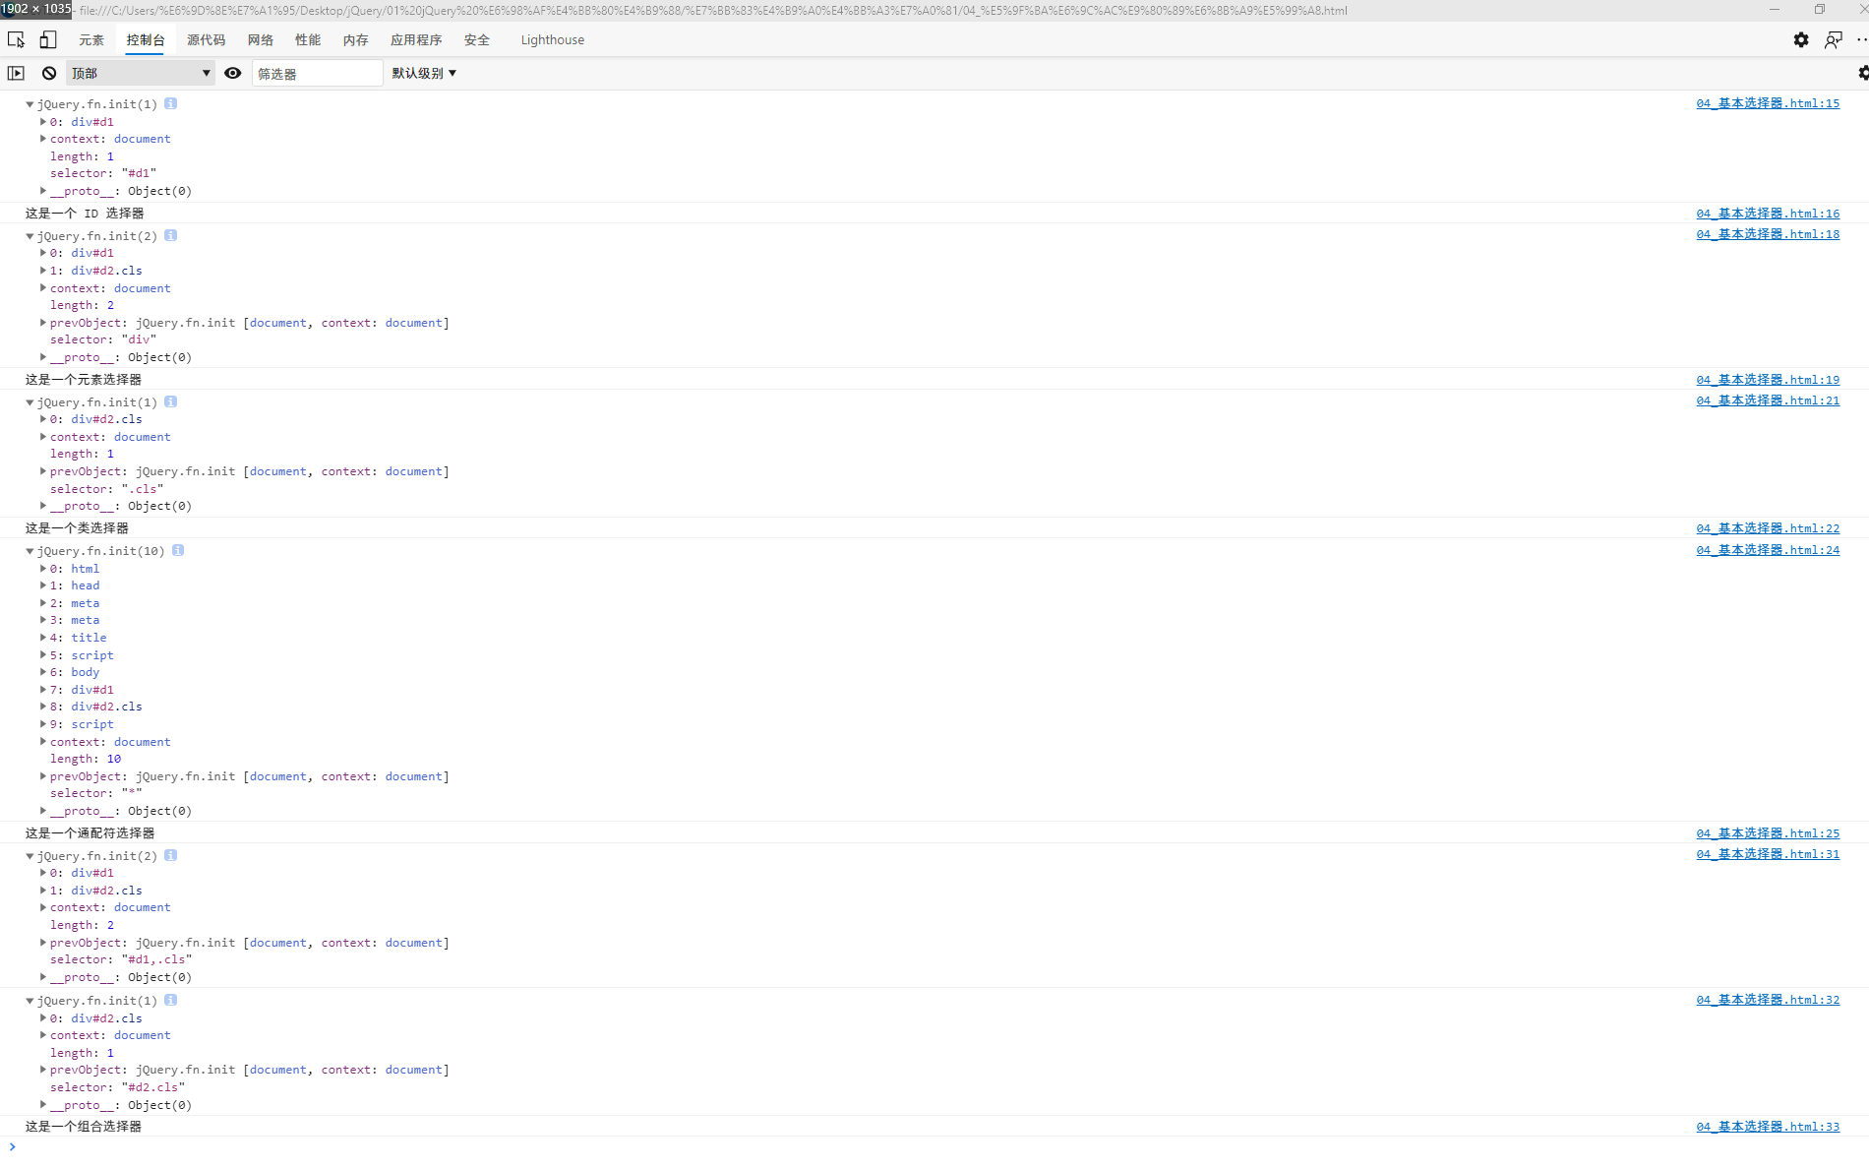This screenshot has height=1169, width=1869.
Task: Switch to the Lighthouse tab
Action: coord(553,40)
